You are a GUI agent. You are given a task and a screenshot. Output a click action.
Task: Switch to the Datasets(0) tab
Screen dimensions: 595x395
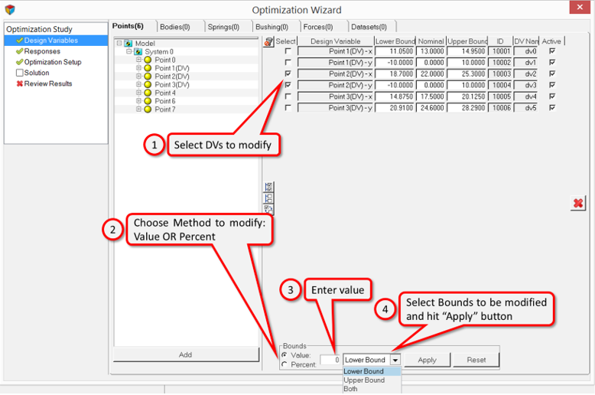[x=369, y=27]
